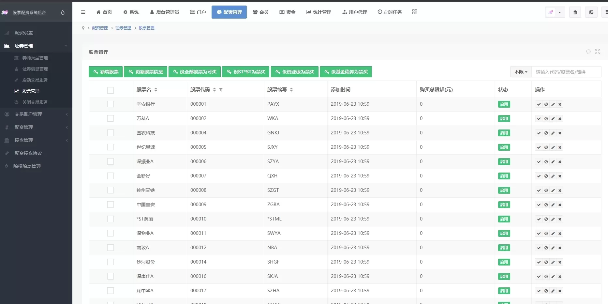608x304 pixels.
Task: Expand the 股票管理 panel to fullscreen
Action: tap(598, 52)
